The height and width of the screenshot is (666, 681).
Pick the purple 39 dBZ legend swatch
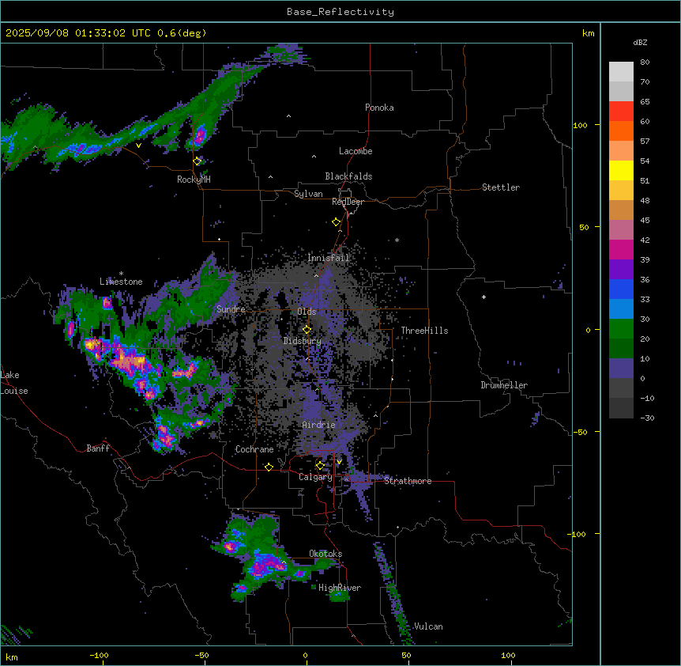coord(621,270)
